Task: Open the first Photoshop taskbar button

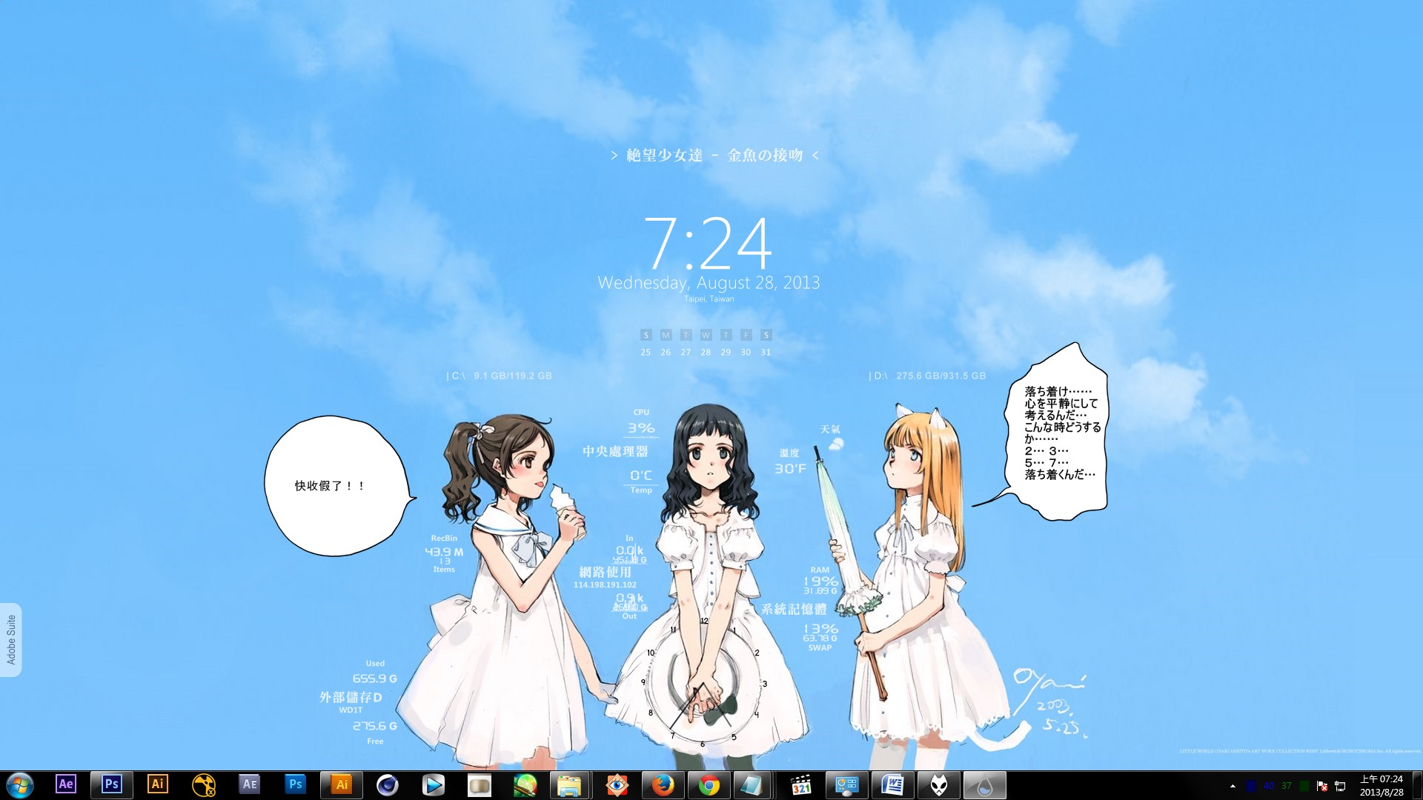Action: pos(111,784)
